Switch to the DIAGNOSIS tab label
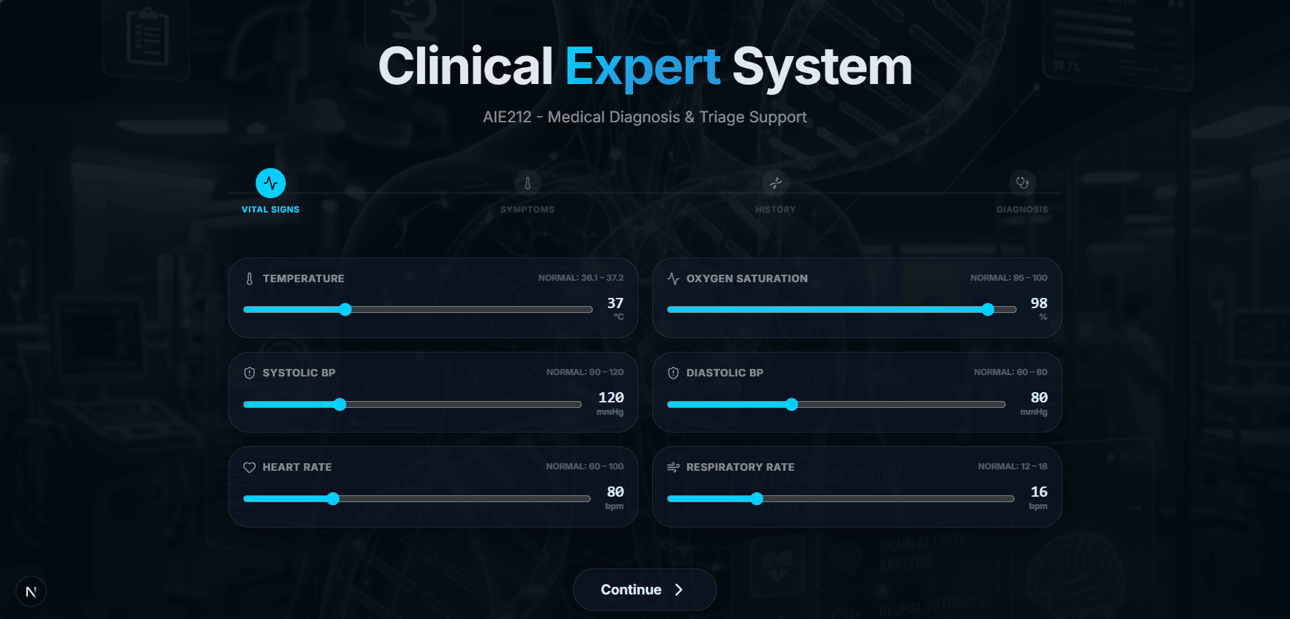 coord(1023,210)
